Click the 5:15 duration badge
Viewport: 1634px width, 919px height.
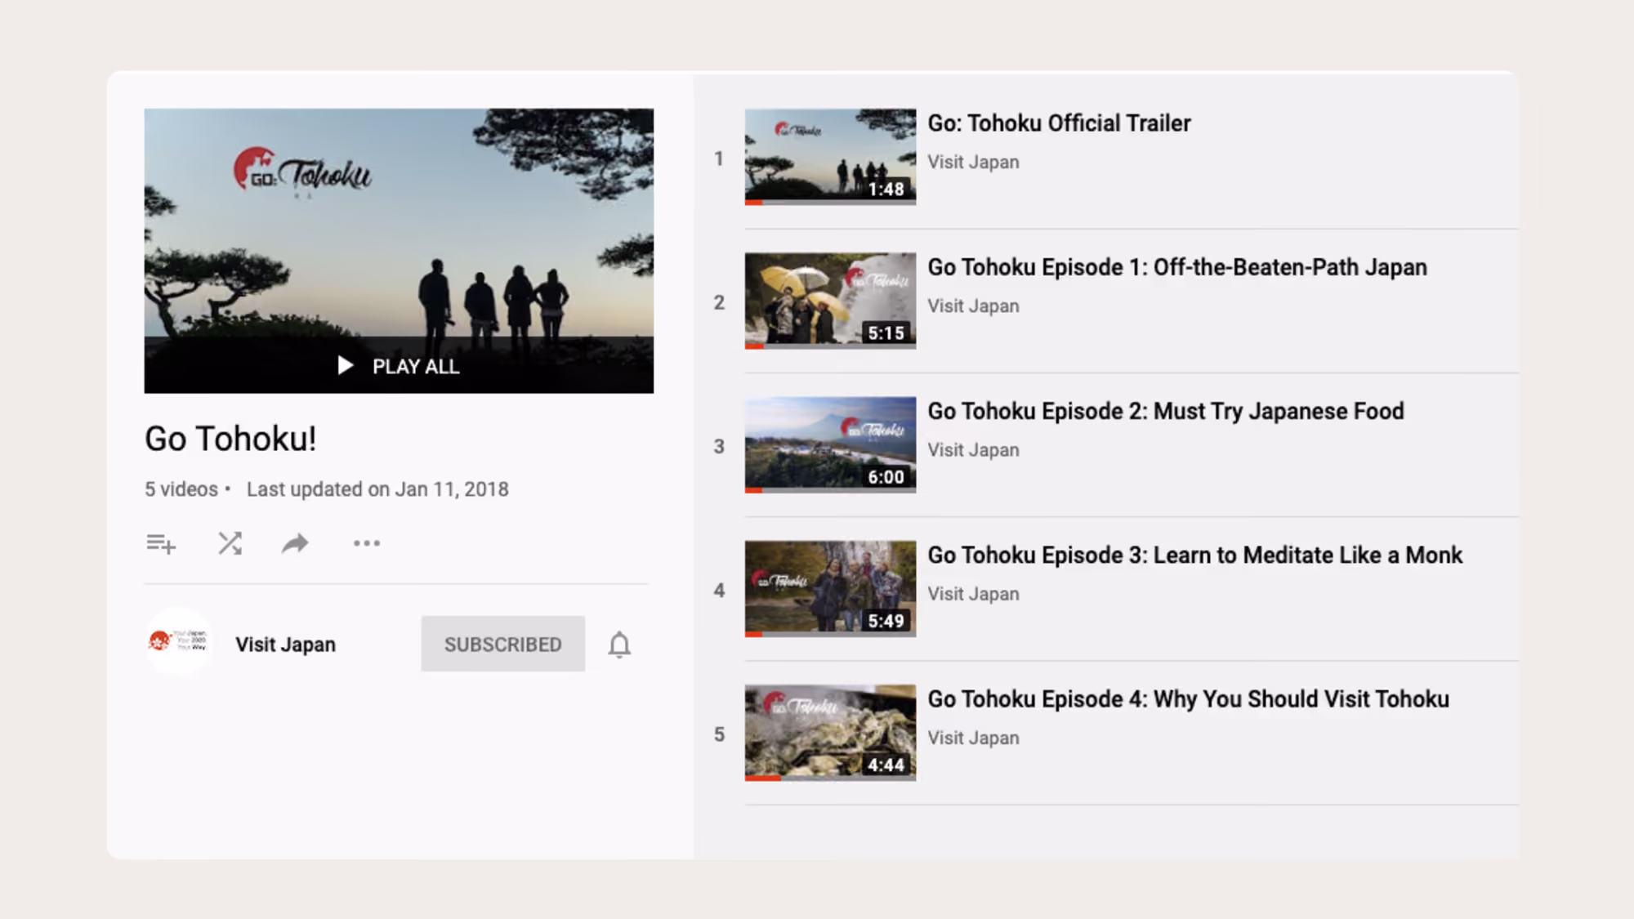(x=886, y=333)
